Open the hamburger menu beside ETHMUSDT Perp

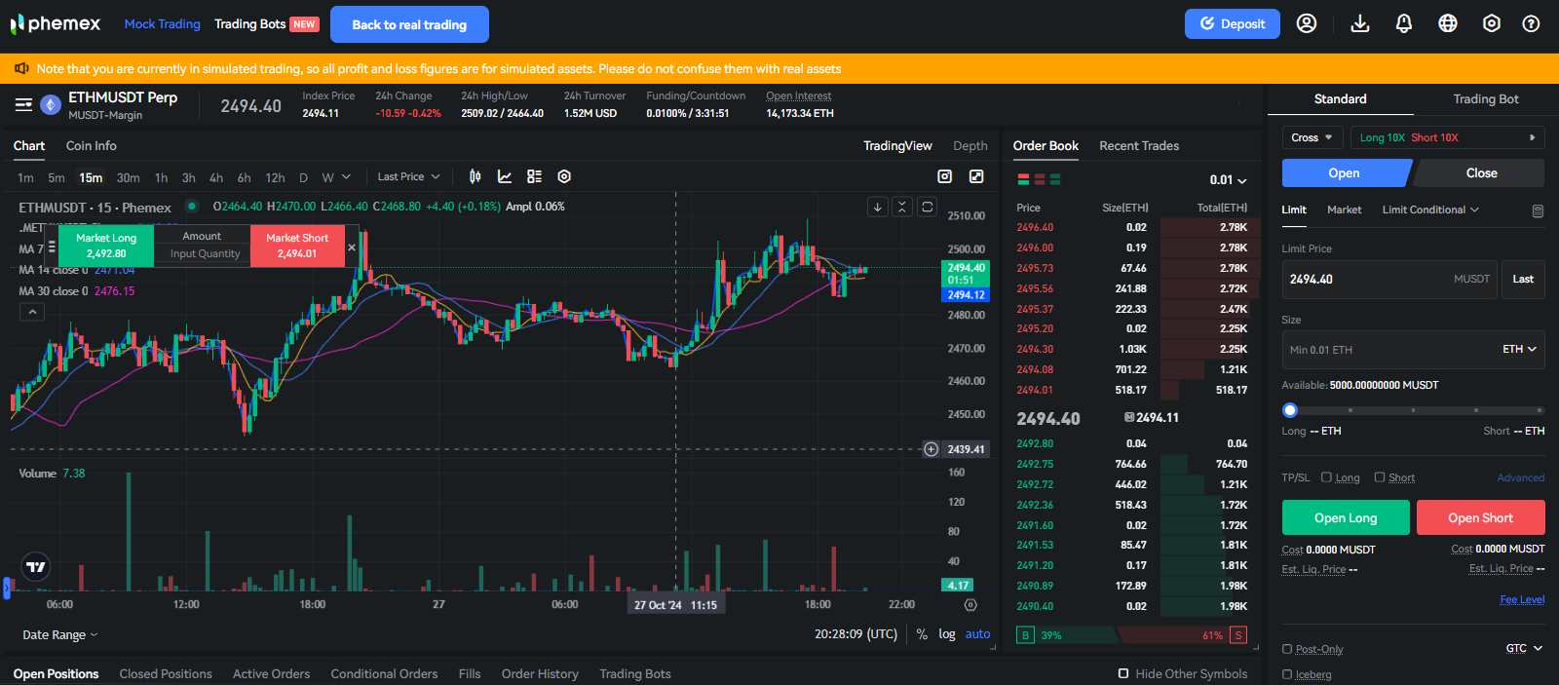click(23, 104)
